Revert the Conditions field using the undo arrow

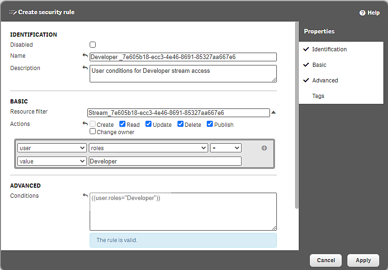85,195
